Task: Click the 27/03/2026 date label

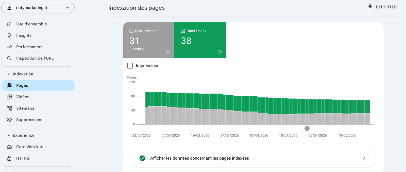Action: (x=230, y=136)
